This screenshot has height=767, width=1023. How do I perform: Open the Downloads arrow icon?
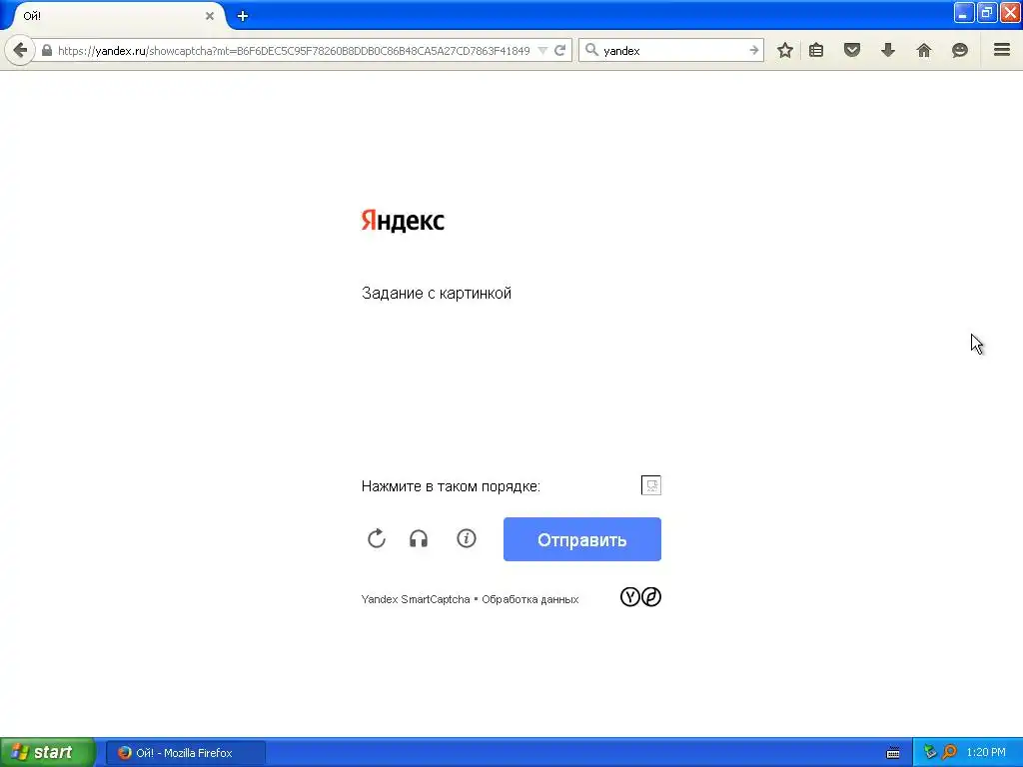click(888, 50)
